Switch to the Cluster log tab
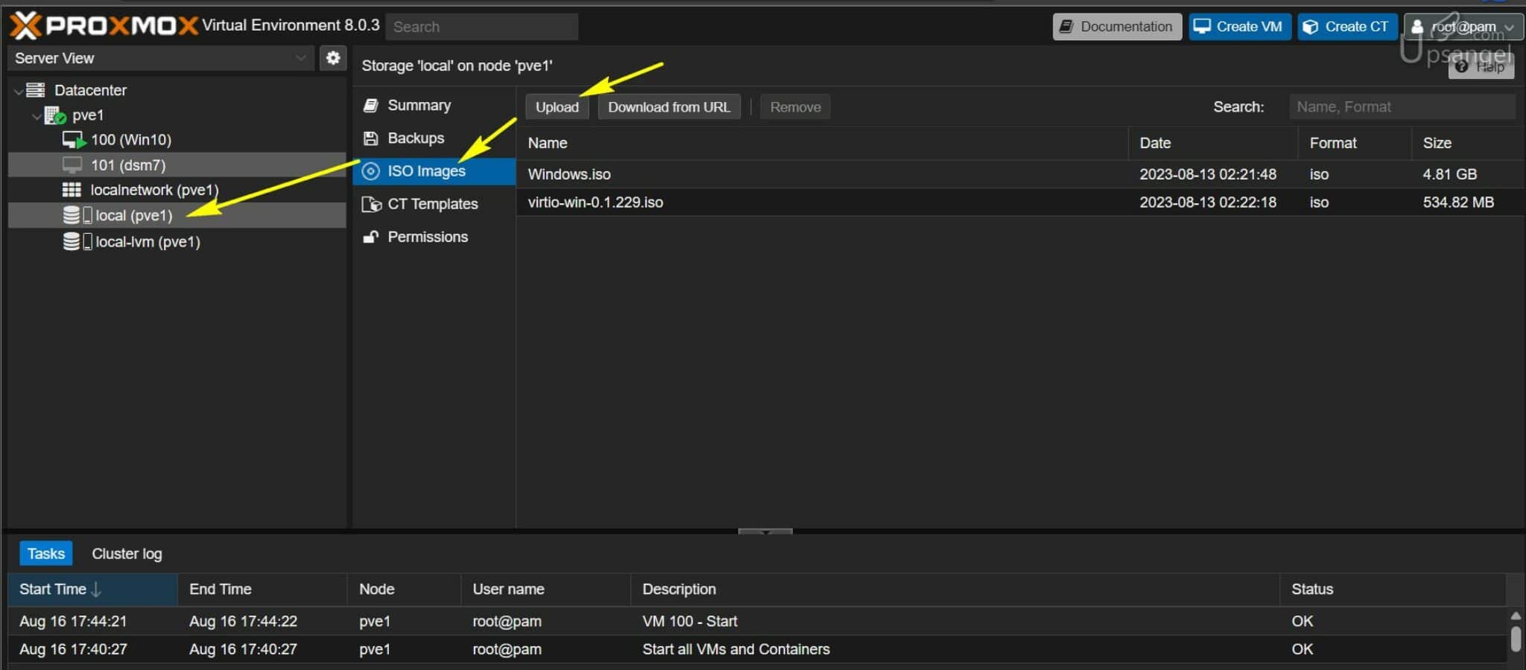This screenshot has width=1526, height=670. [x=127, y=554]
